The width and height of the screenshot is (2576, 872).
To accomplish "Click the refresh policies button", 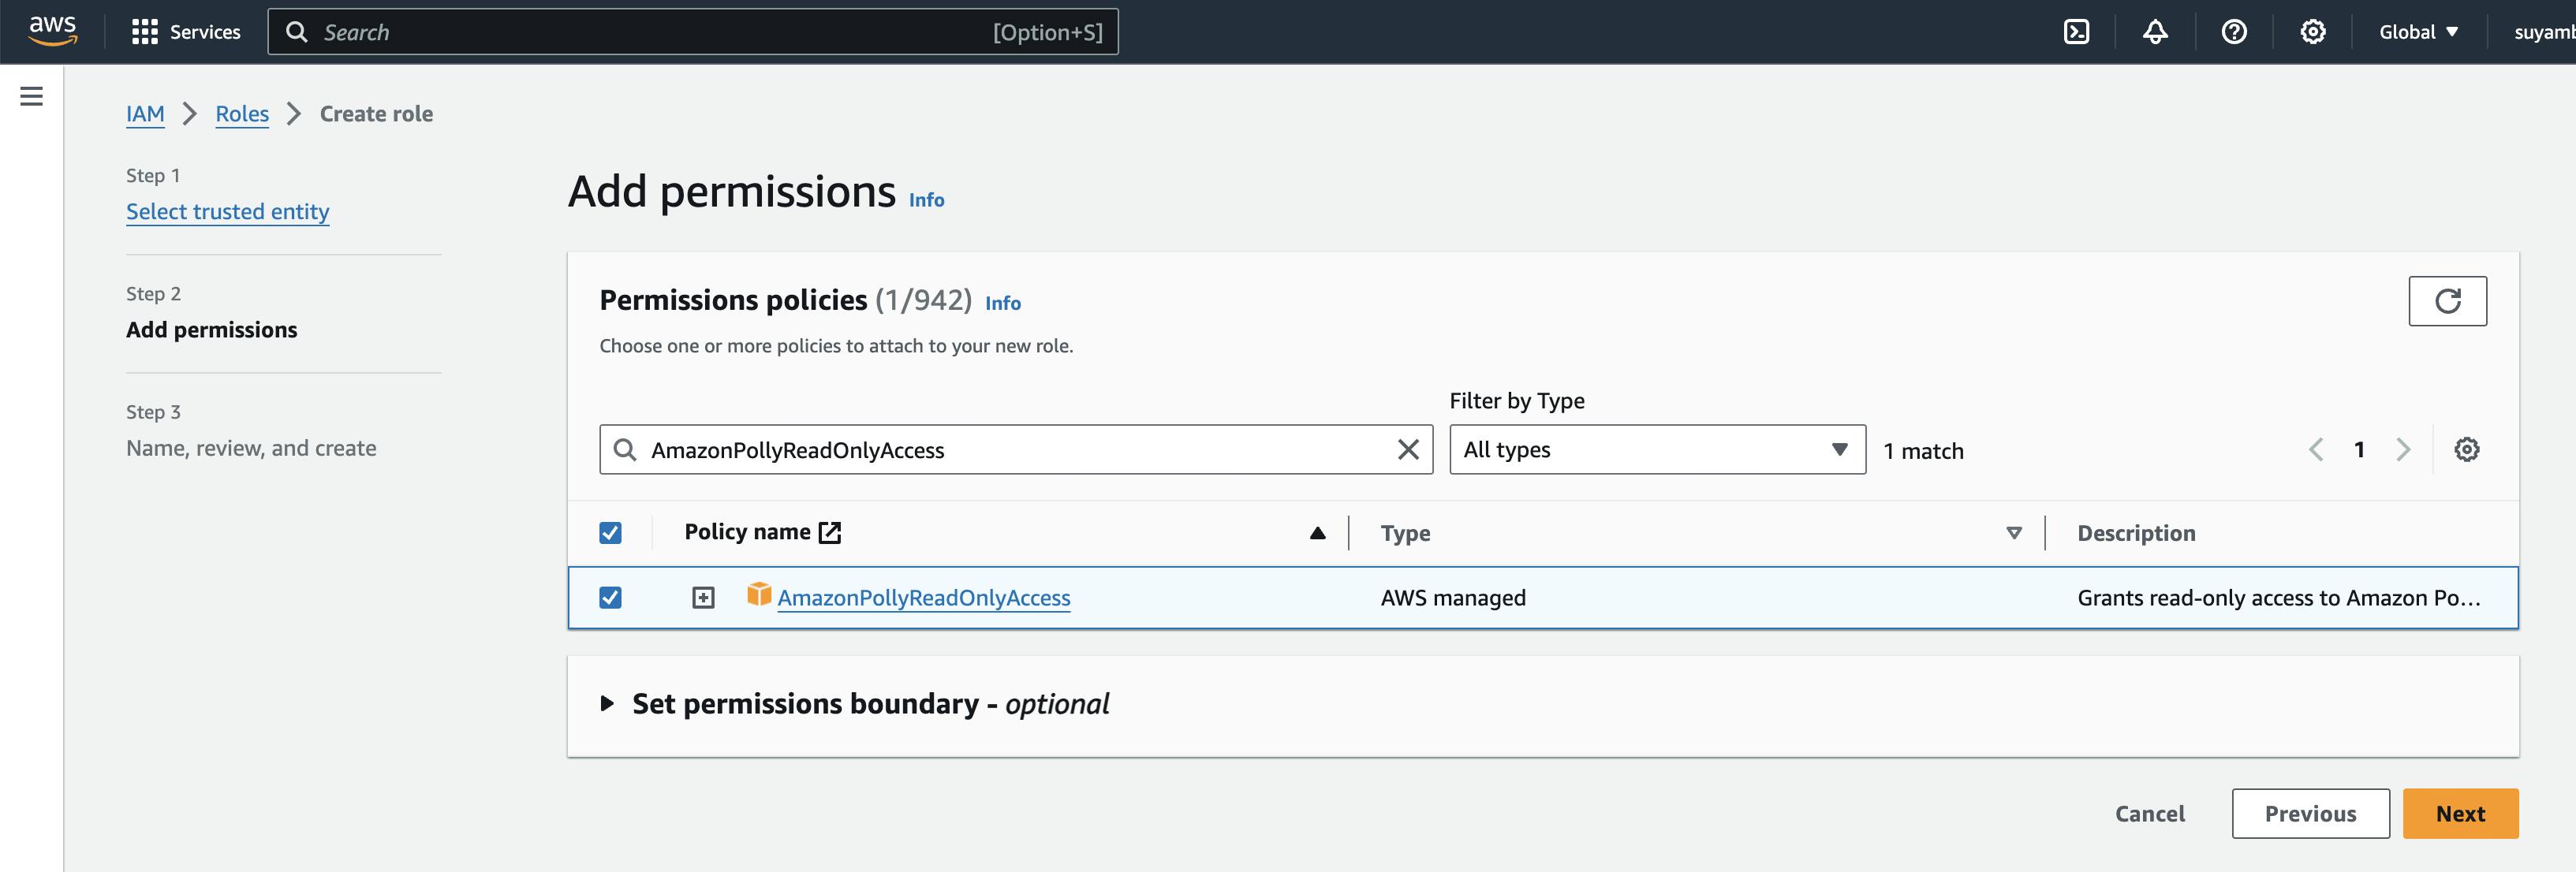I will (2447, 301).
